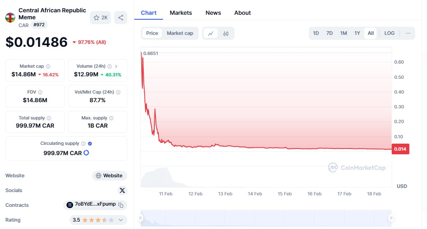The height and width of the screenshot is (229, 427).
Task: Click the 0.014 current price label
Action: (x=400, y=149)
